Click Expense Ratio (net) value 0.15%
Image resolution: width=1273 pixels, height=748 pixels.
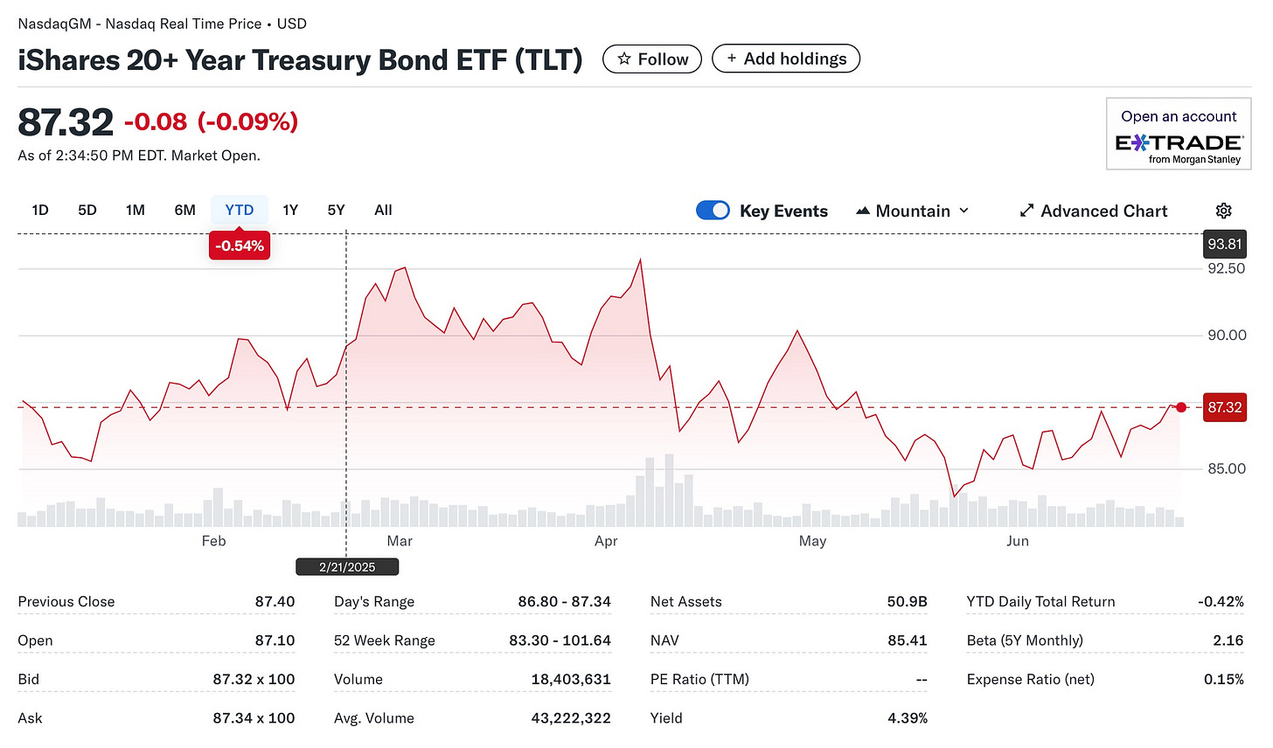pos(1224,679)
